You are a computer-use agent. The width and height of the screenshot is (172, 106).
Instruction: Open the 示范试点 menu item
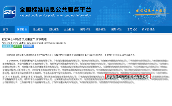(132, 30)
